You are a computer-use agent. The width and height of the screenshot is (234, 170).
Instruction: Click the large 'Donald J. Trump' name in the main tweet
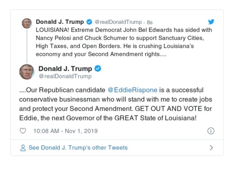click(65, 69)
